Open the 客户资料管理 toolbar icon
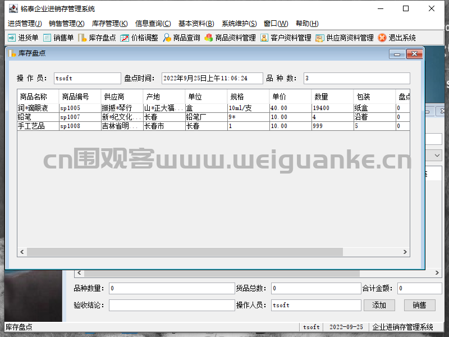The image size is (449, 337). 264,38
